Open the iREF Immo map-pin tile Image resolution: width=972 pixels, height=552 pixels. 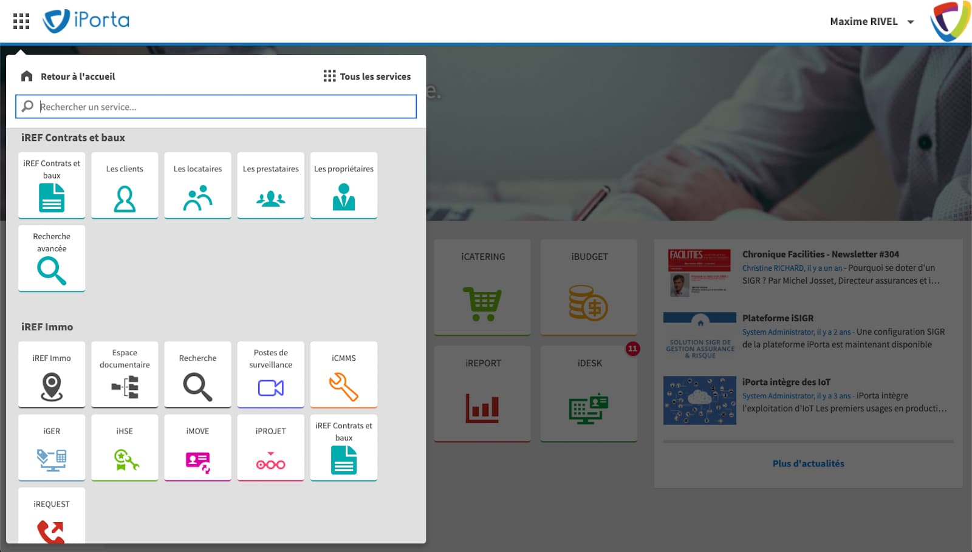pos(52,374)
